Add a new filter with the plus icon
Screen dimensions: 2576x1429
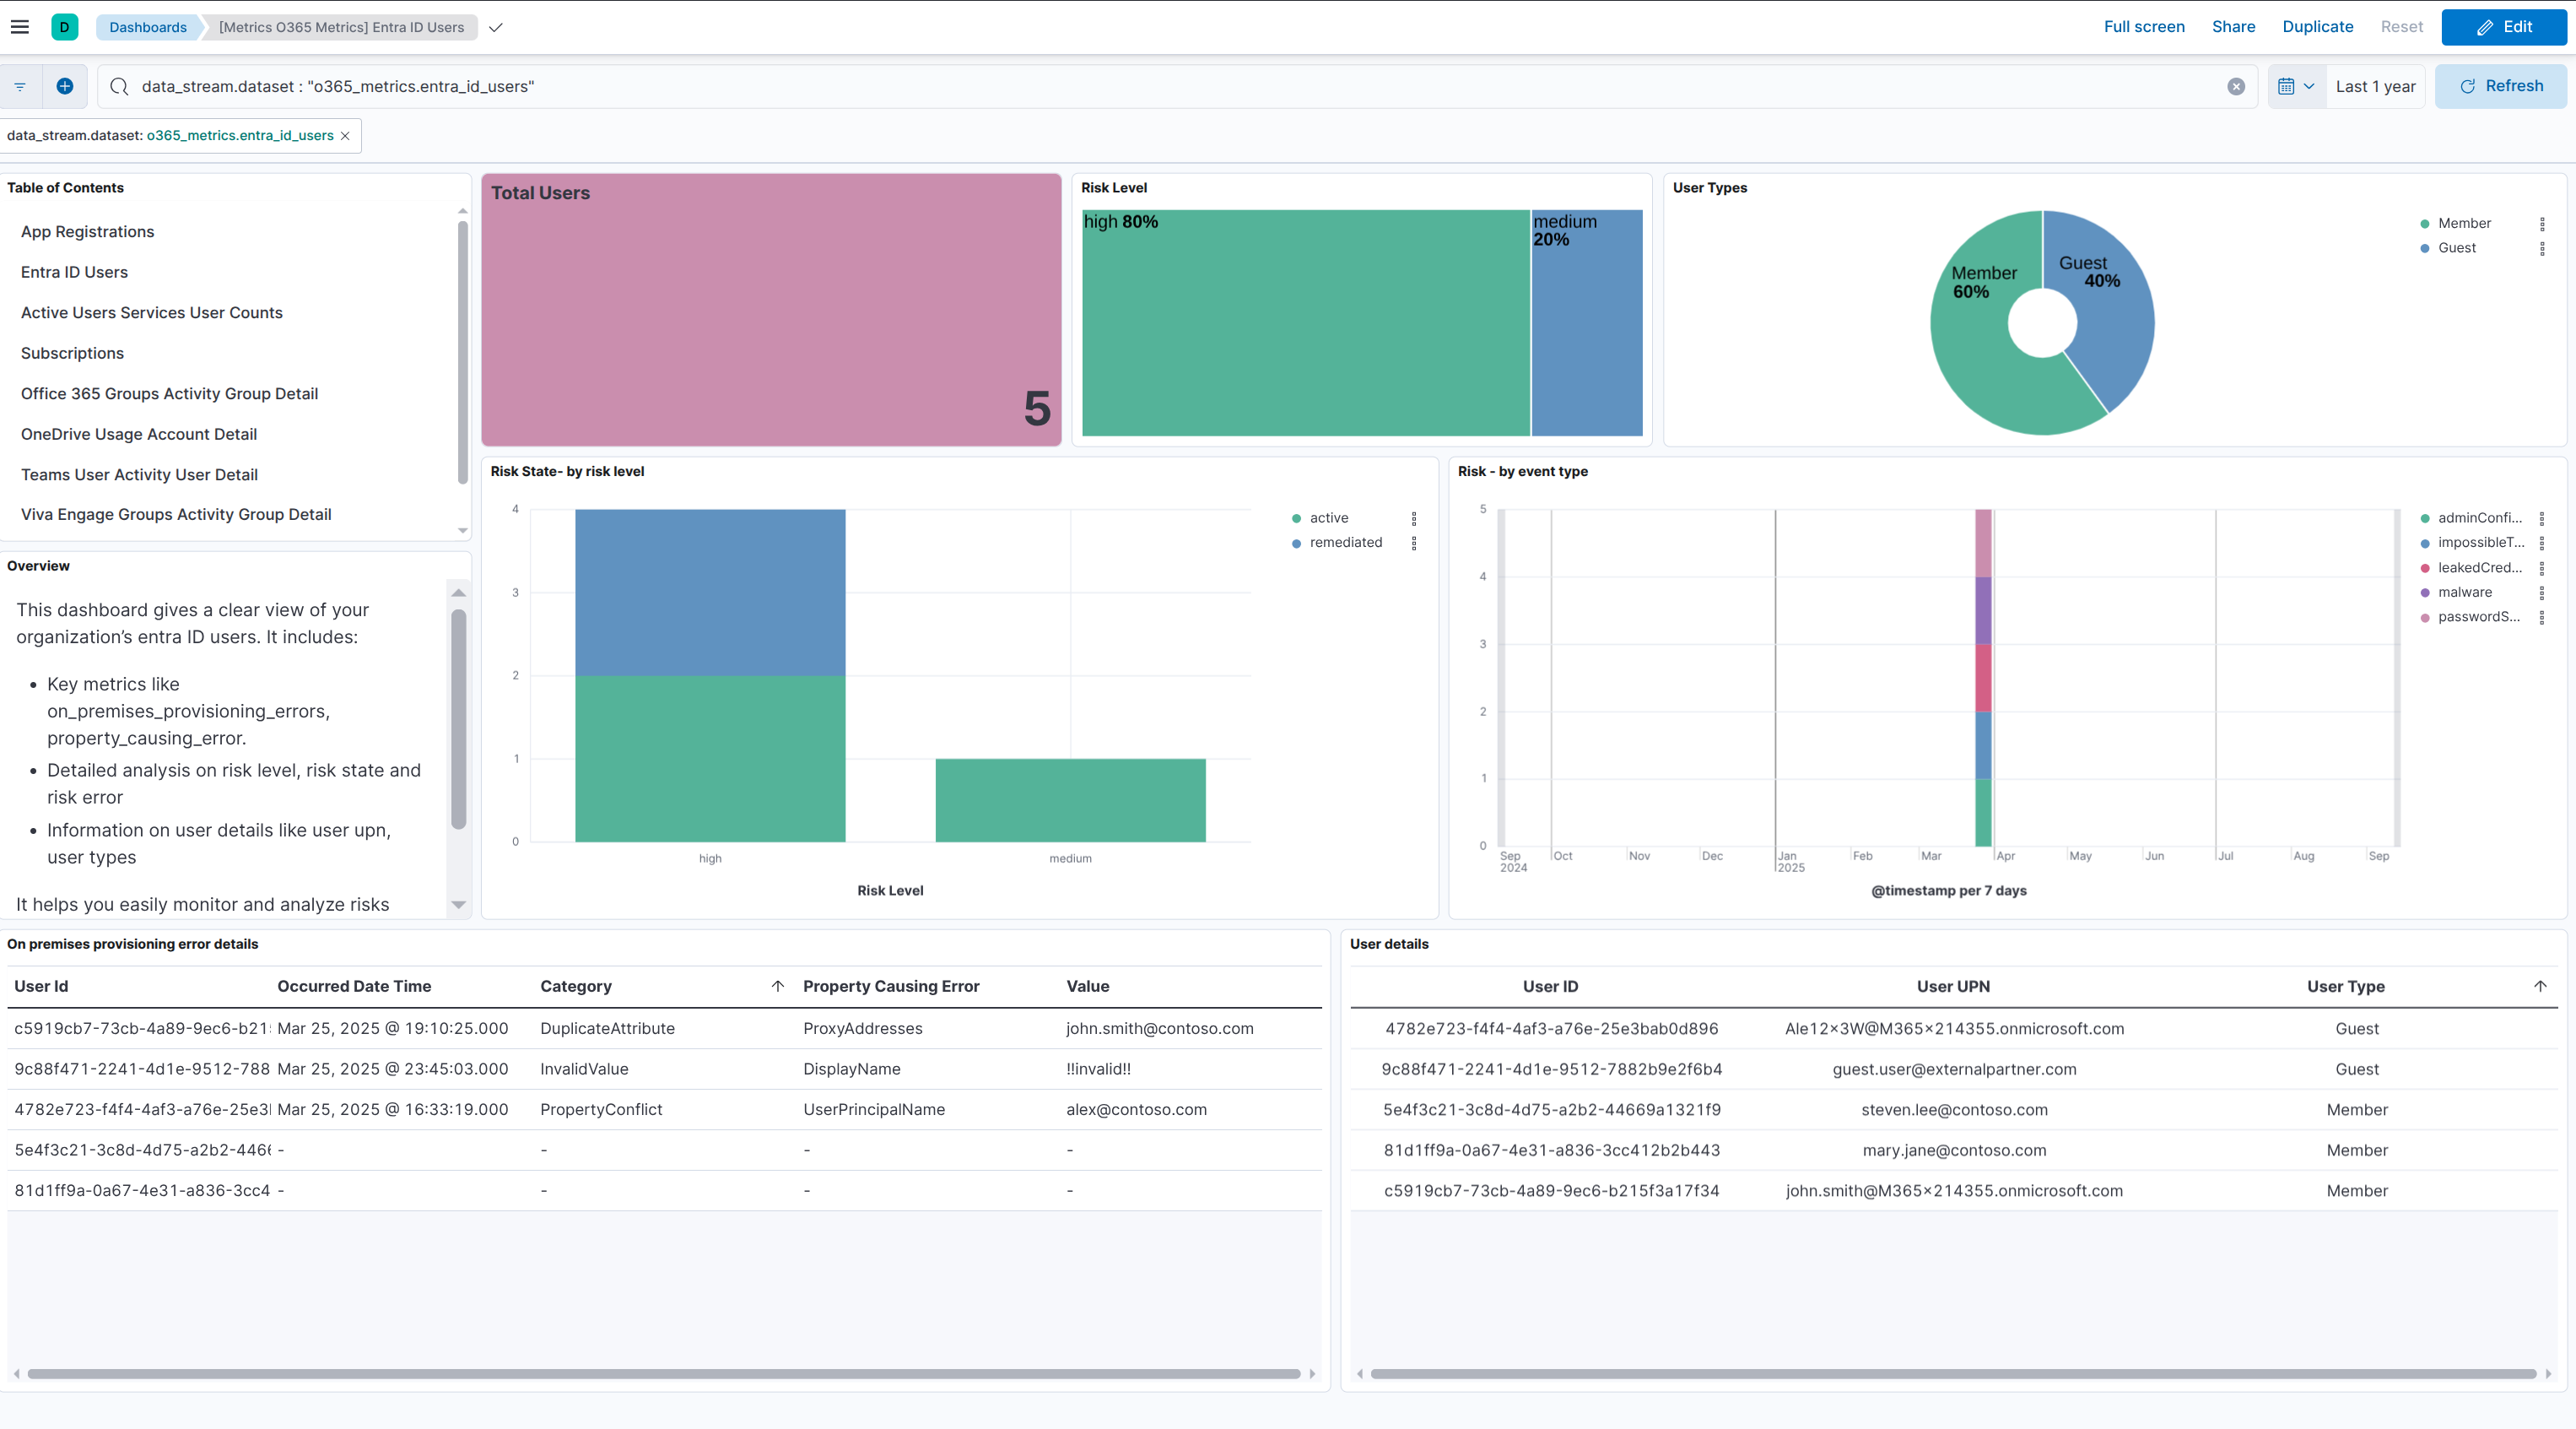coord(64,86)
